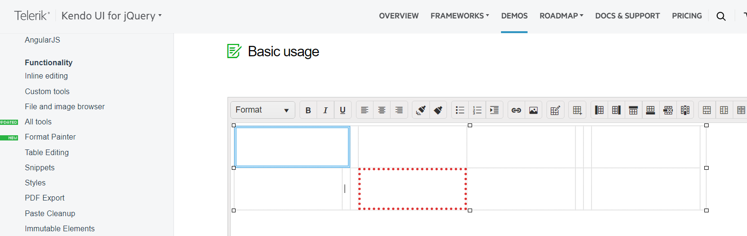Go to the Demos tab

click(514, 16)
